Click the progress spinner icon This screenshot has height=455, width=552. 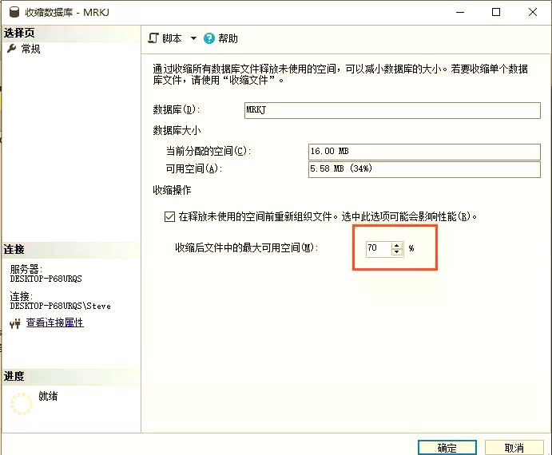(22, 404)
